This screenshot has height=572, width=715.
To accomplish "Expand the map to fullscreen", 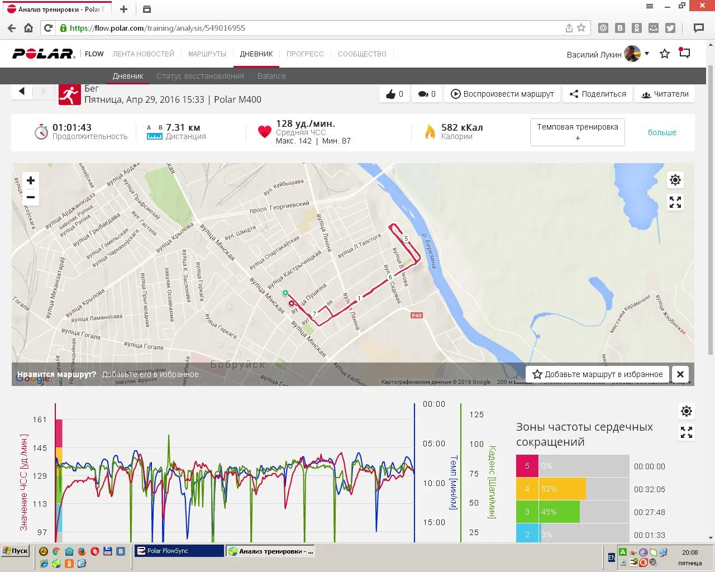I will click(675, 202).
